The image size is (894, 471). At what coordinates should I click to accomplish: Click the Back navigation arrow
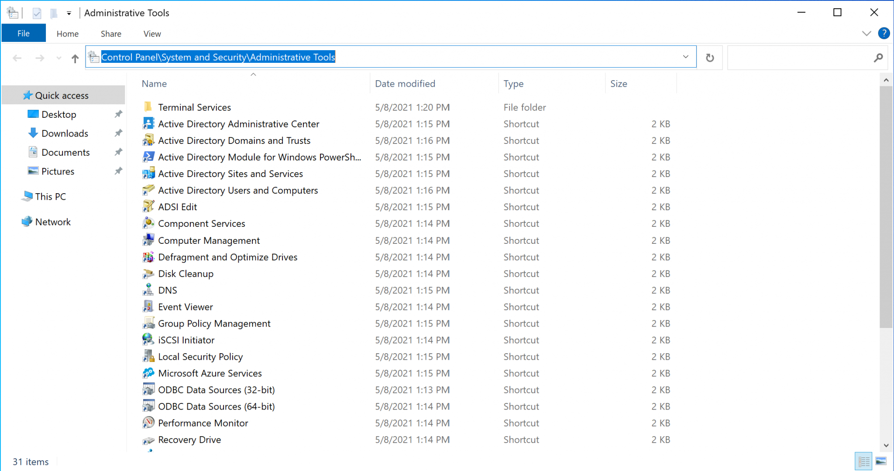(x=17, y=58)
